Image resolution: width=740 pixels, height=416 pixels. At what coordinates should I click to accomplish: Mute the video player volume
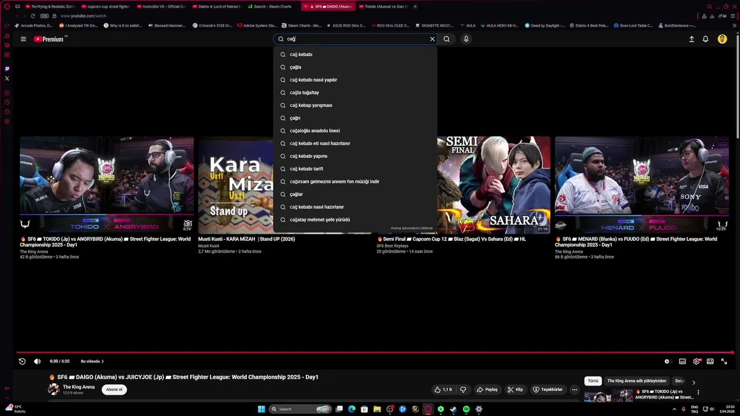click(x=37, y=361)
